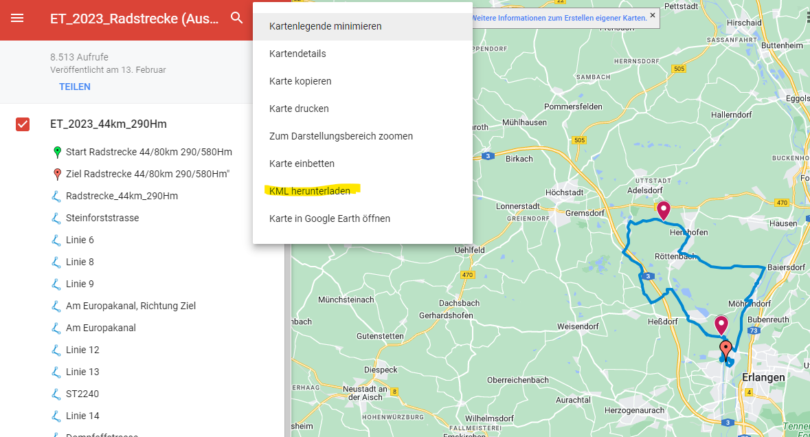This screenshot has height=437, width=810.
Task: Select the Radstrecke_44km_290Hm list entry
Action: (122, 196)
